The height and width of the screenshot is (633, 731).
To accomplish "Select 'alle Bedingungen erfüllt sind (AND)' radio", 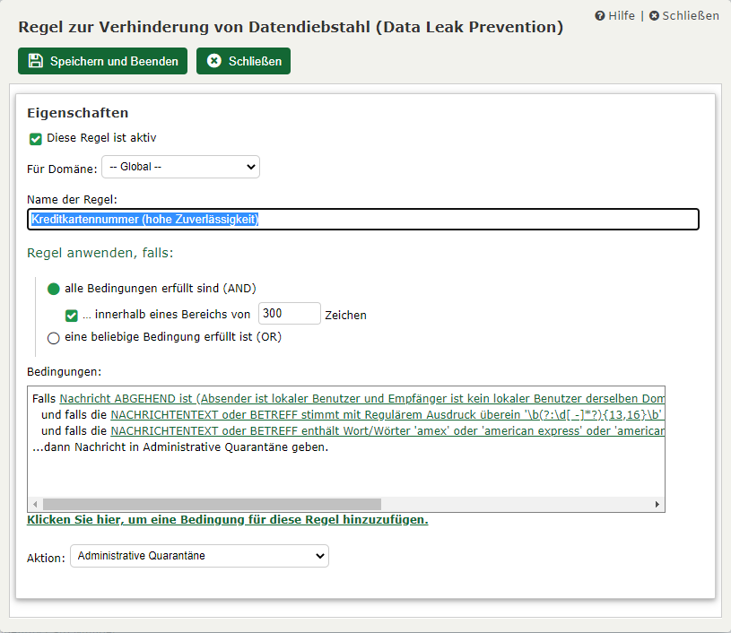I will [x=54, y=289].
